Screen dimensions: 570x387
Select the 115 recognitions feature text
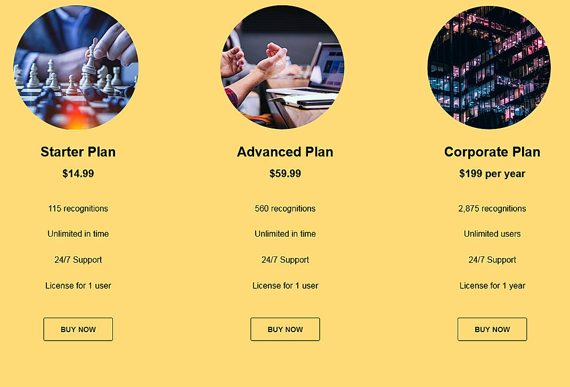[78, 208]
